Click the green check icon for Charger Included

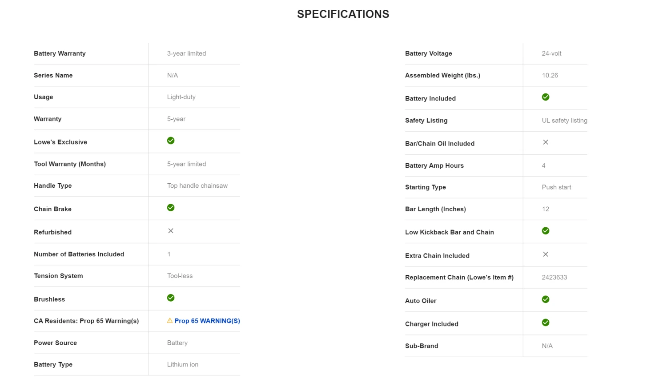pos(546,323)
